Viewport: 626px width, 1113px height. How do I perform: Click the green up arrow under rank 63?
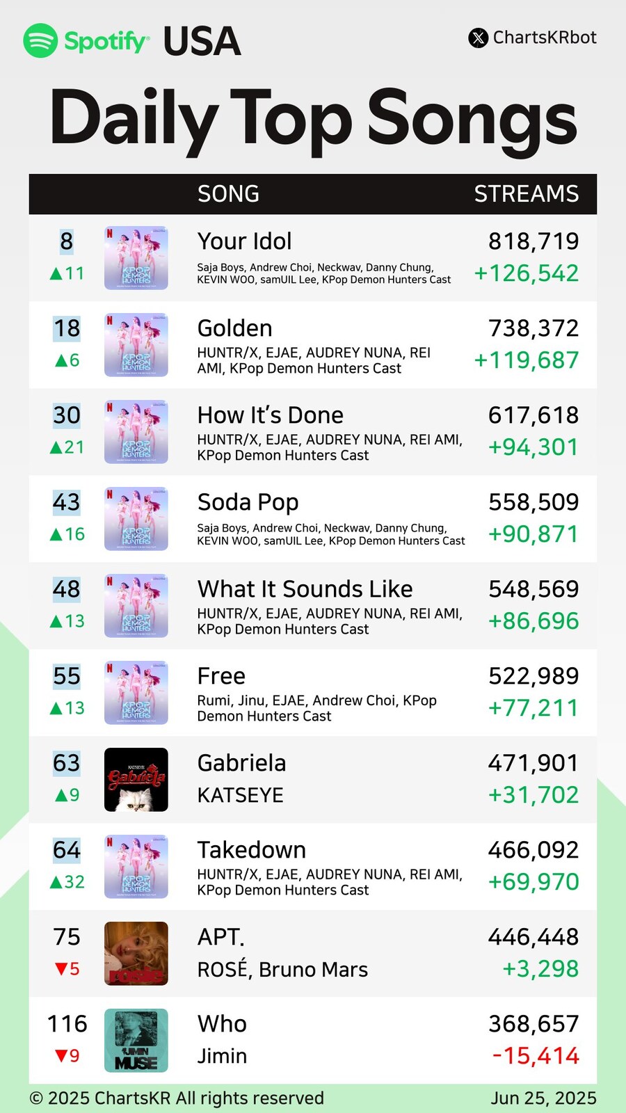(61, 795)
